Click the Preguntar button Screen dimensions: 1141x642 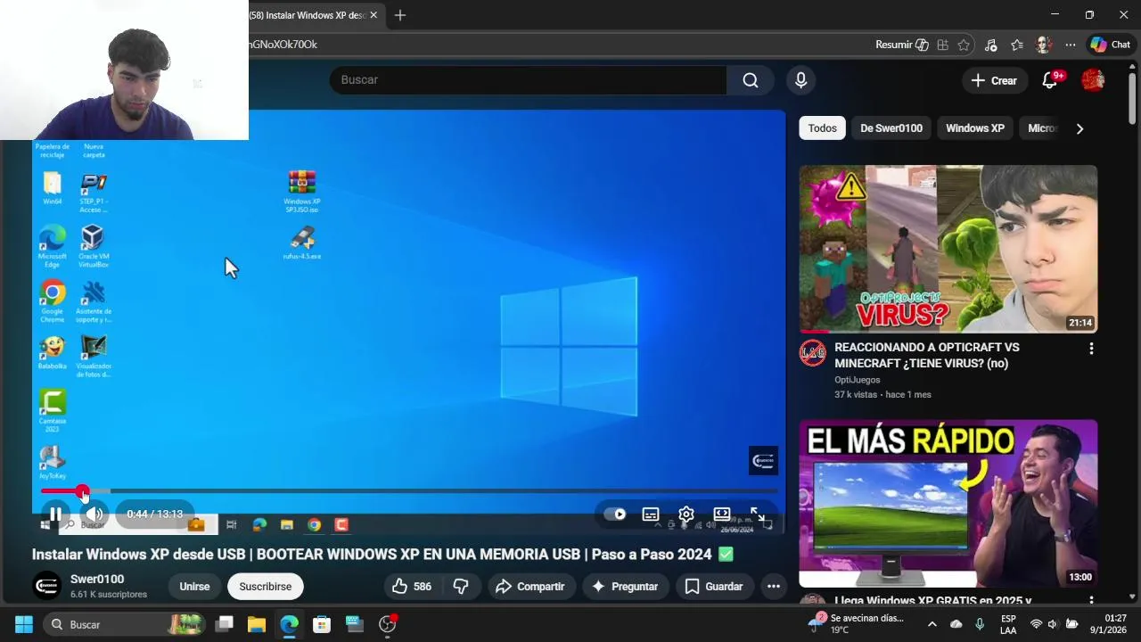625,587
